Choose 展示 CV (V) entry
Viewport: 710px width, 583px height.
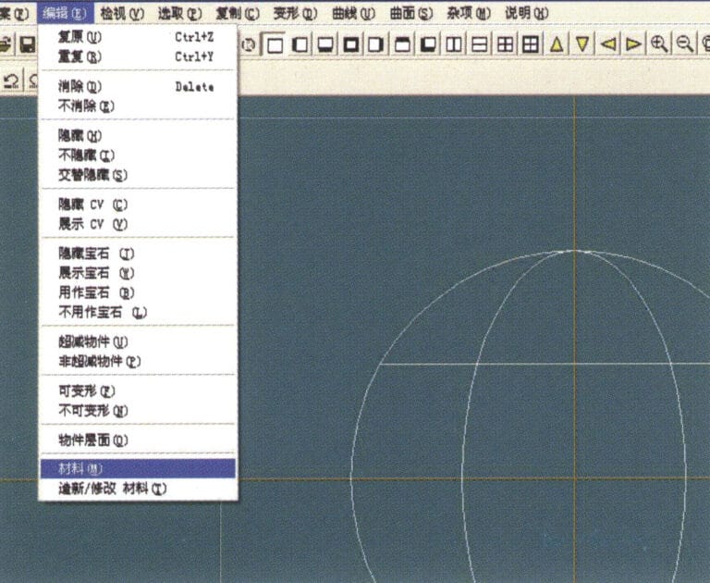pos(138,224)
